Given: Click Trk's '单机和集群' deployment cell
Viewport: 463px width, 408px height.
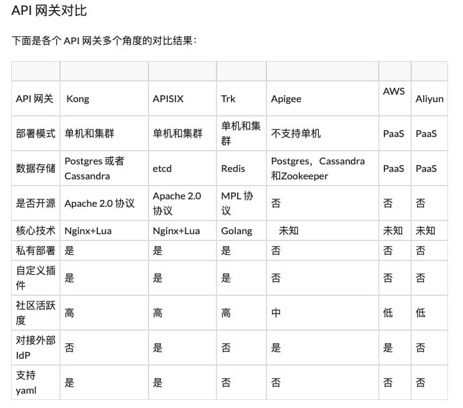Looking at the screenshot, I should (241, 133).
